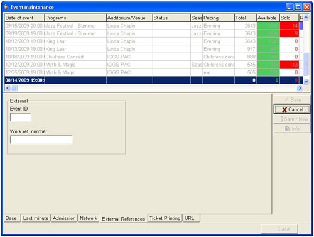This screenshot has width=314, height=237.
Task: Click red Sold cell showing 14
Action: [x=290, y=26]
